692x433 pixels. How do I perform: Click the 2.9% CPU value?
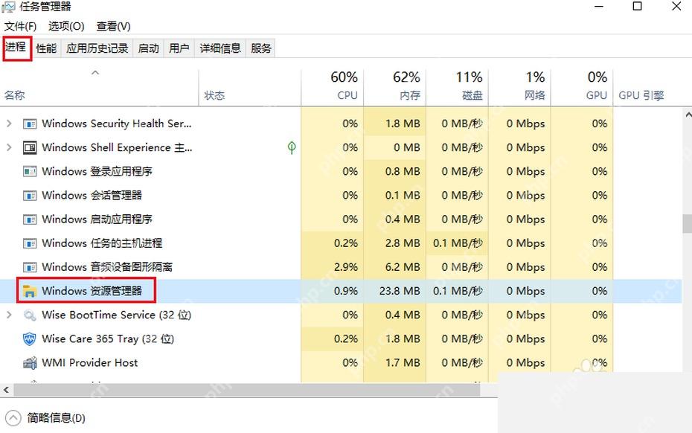click(x=346, y=267)
